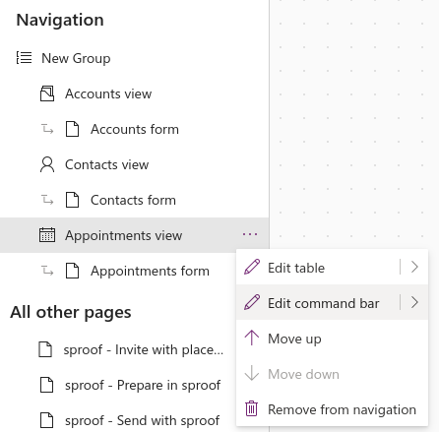Image resolution: width=439 pixels, height=432 pixels.
Task: Open the Accounts form page
Action: click(x=135, y=129)
